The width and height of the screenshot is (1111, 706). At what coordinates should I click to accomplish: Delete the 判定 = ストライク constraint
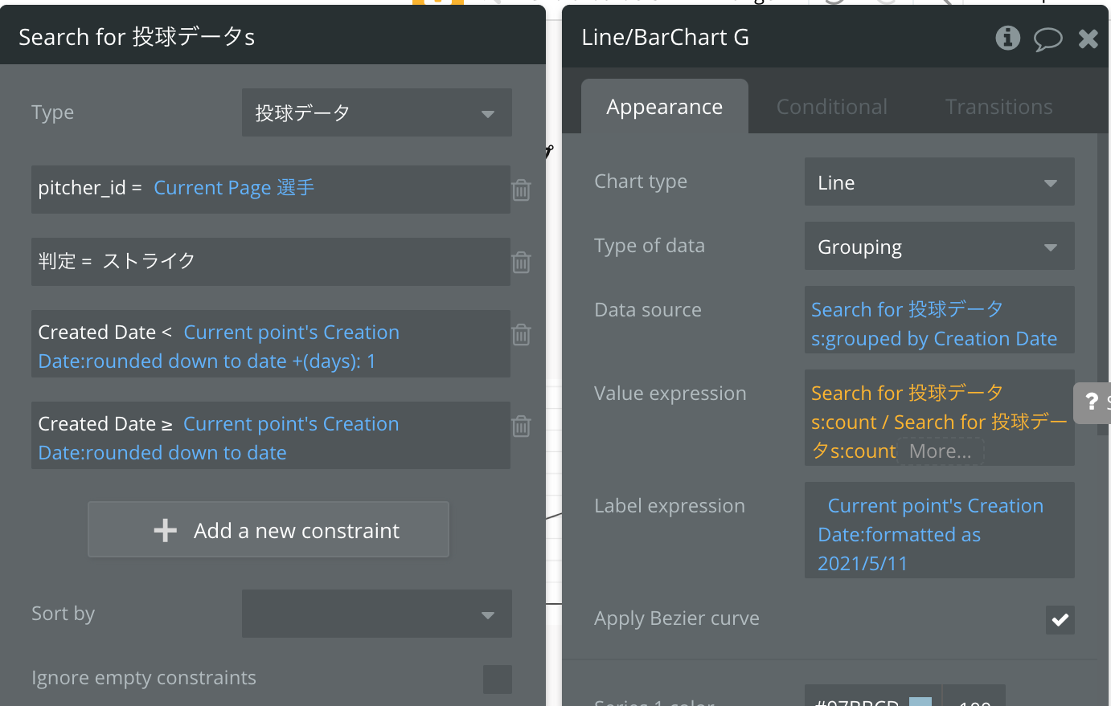[521, 263]
